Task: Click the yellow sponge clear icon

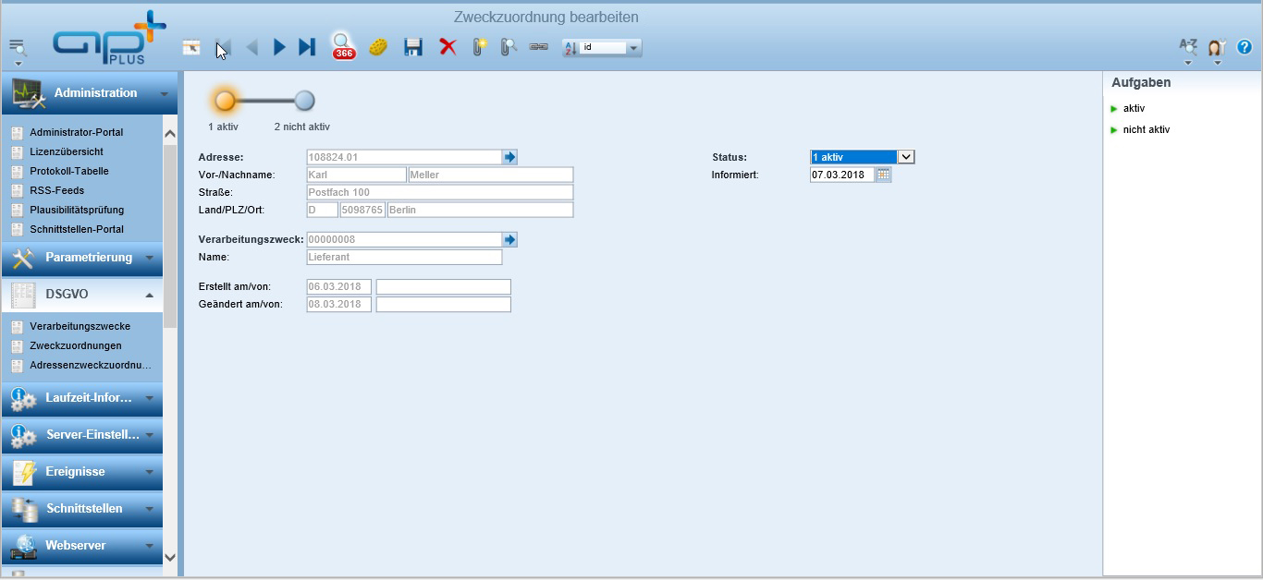Action: pyautogui.click(x=377, y=47)
